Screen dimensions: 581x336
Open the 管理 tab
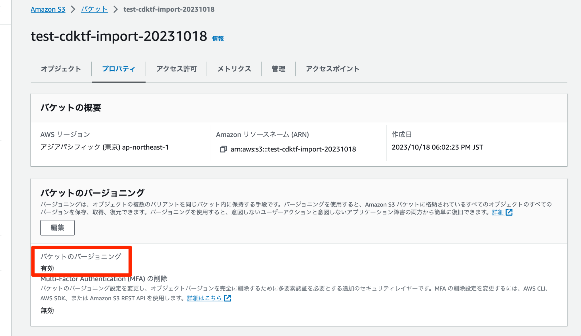tap(278, 69)
